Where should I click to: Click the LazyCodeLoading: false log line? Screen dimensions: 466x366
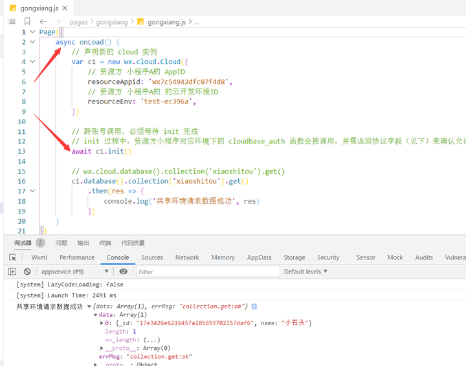[x=70, y=285]
